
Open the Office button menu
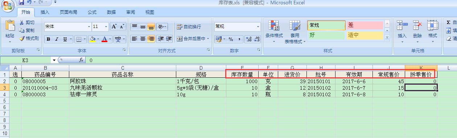click(8, 5)
